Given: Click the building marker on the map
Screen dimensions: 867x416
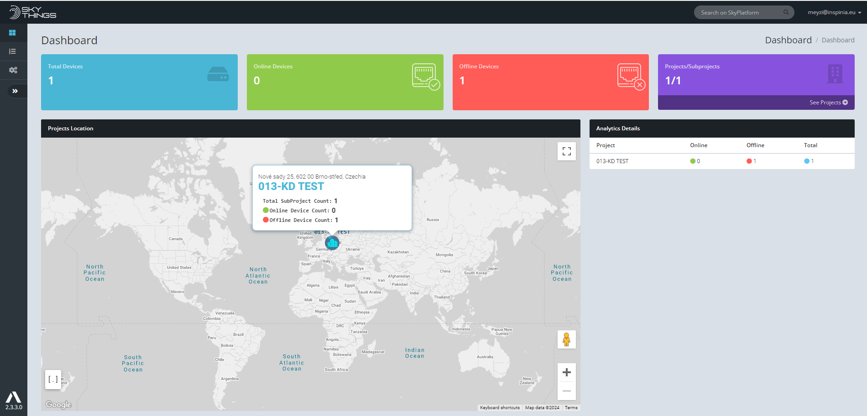Looking at the screenshot, I should 332,243.
